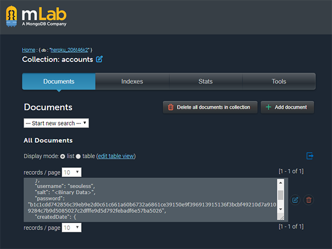Click the All Documents heading

tap(48, 141)
